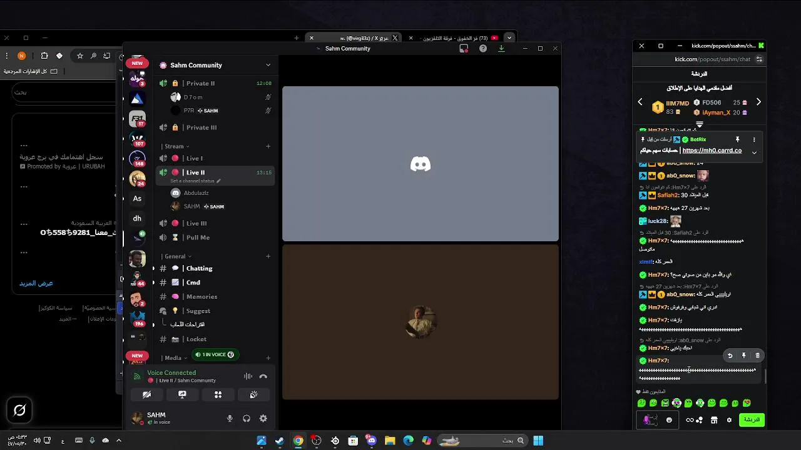Open site settings icon in Kick address bar
801x450 pixels.
coord(759,59)
